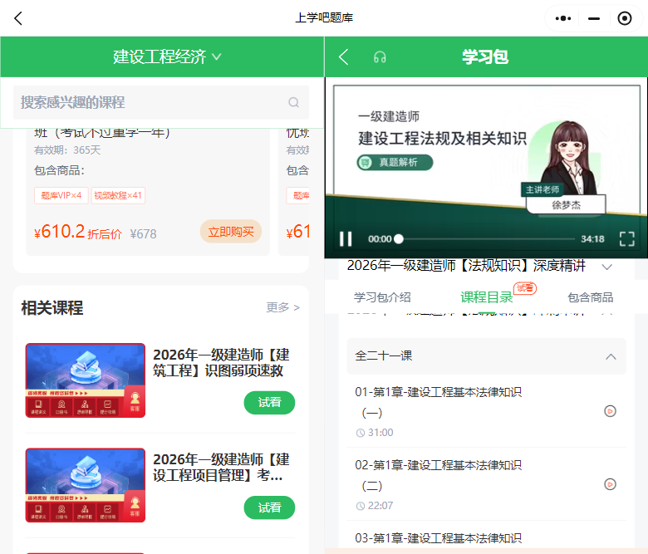Screen dimensions: 648x554
Task: Tap 试看 for 识图弱项速救 course
Action: pos(269,402)
